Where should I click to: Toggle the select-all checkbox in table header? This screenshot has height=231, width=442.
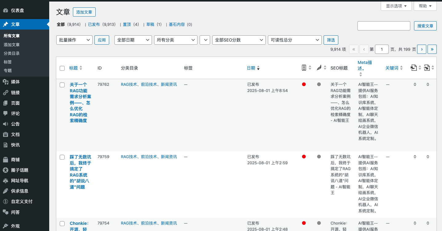(62, 68)
